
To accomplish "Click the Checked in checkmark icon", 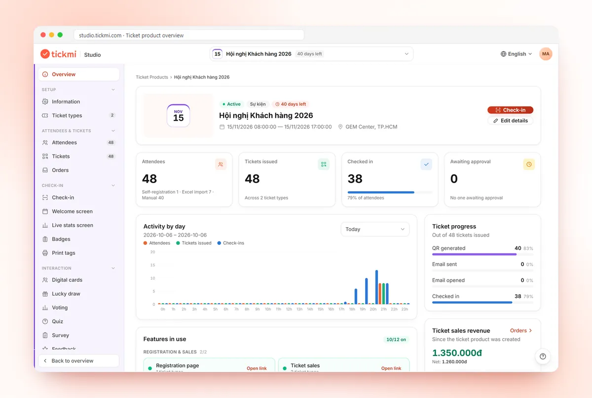I will [426, 164].
